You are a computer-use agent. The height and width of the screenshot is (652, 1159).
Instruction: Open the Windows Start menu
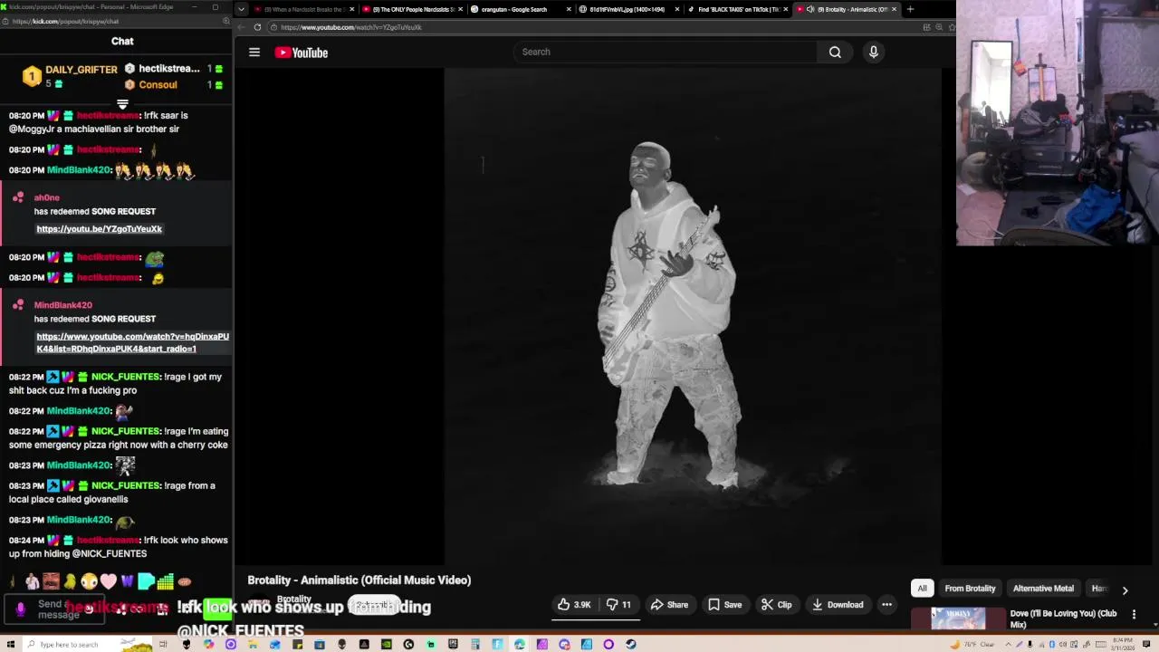coord(11,645)
